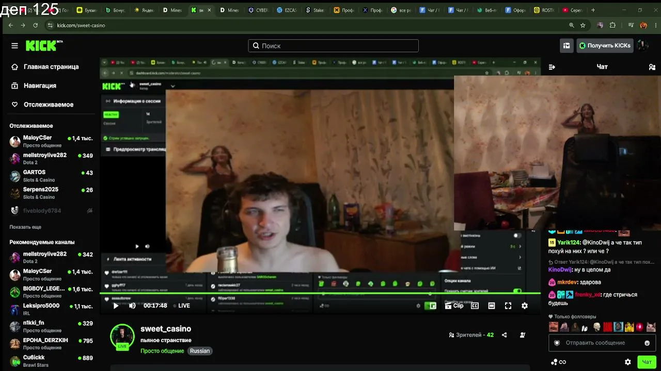Screen dimensions: 661x371
Task: Send message with green Чат button
Action: [x=647, y=362]
